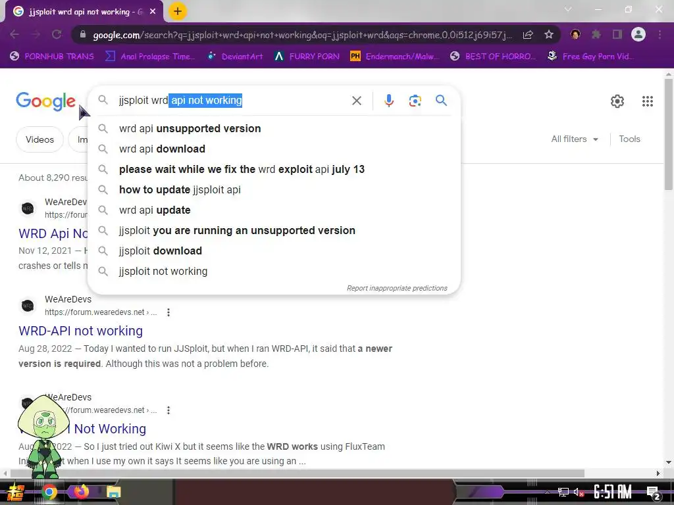Go back to previous page
Image resolution: width=674 pixels, height=505 pixels.
point(14,34)
